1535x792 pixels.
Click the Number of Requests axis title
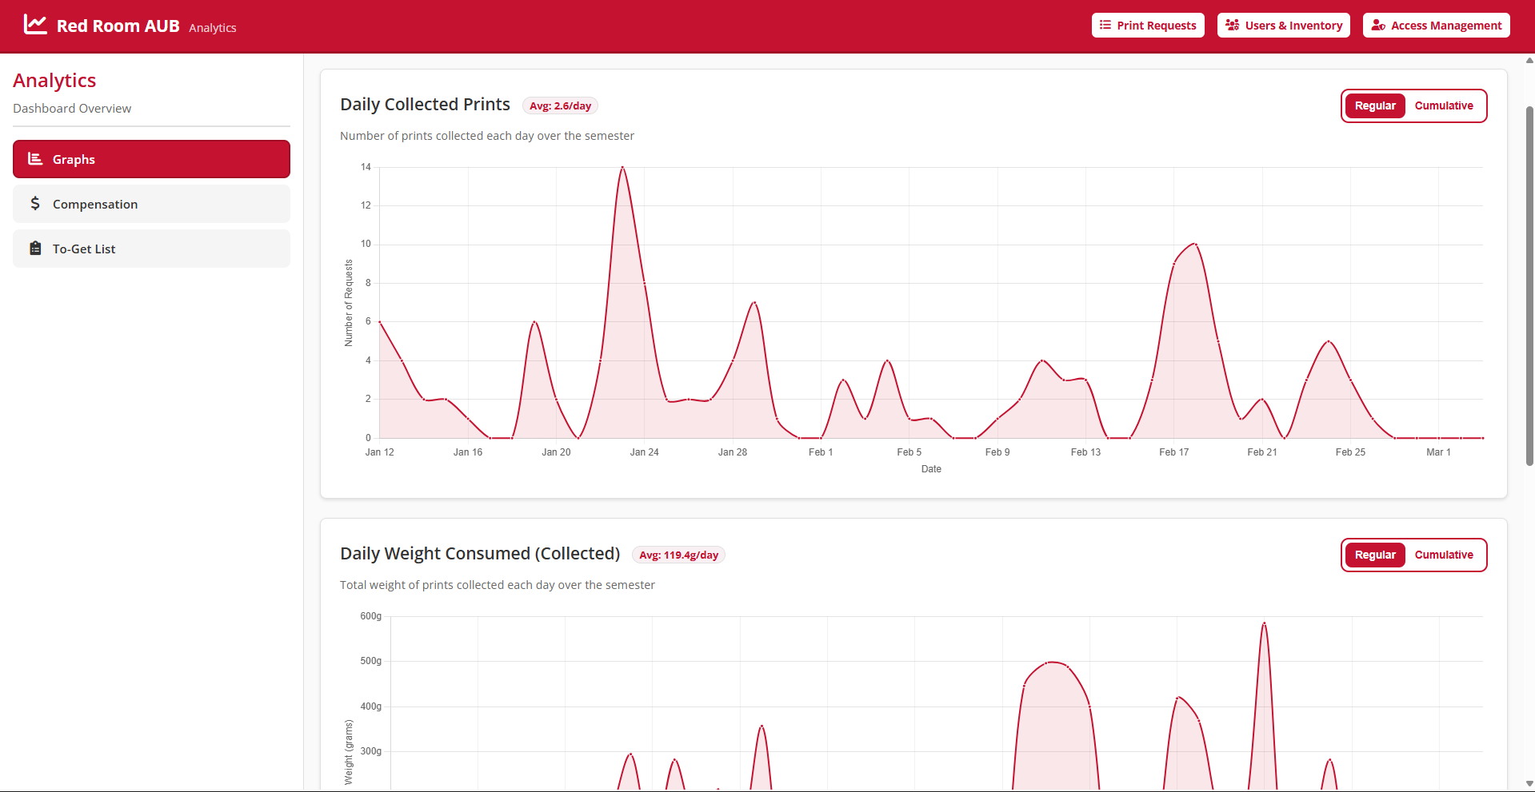tap(349, 303)
